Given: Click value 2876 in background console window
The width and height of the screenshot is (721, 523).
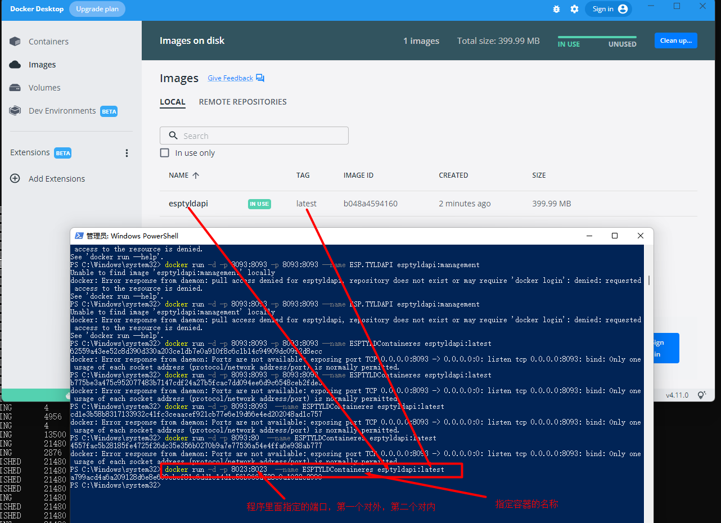Looking at the screenshot, I should click(x=53, y=453).
